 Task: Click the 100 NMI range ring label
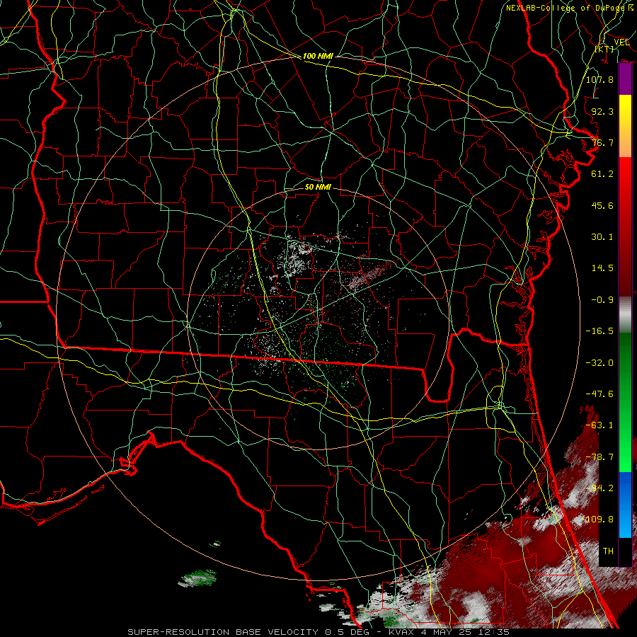318,56
